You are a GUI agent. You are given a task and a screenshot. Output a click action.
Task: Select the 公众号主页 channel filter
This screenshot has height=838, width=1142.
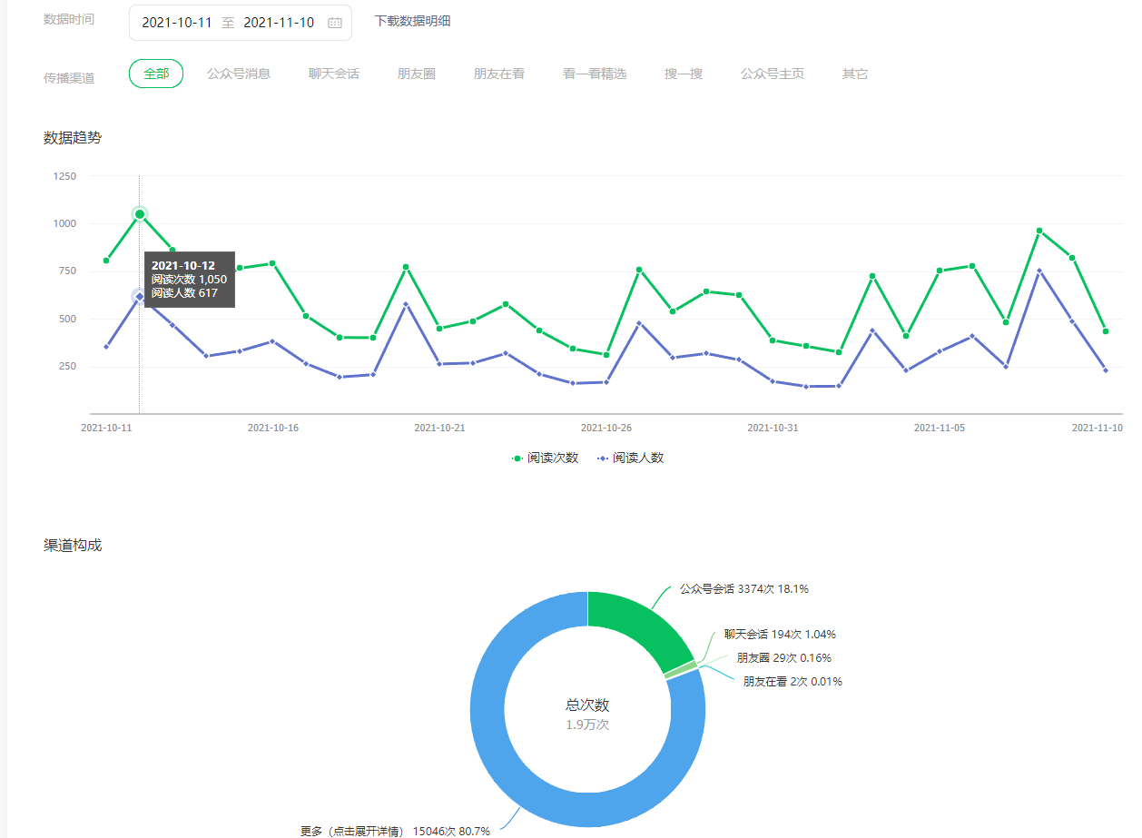(773, 74)
